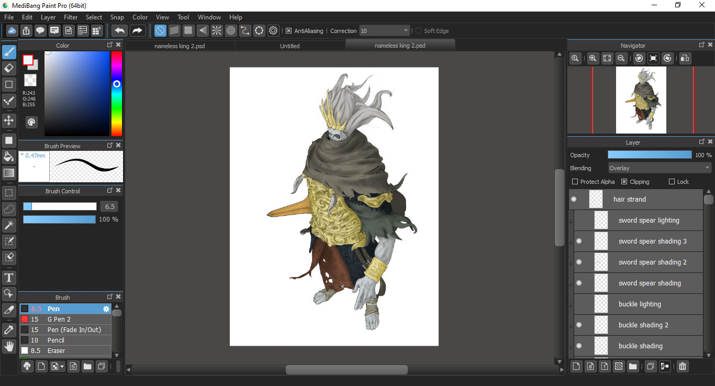Select the Eraser brush in Brush list
The image size is (715, 386).
(65, 351)
